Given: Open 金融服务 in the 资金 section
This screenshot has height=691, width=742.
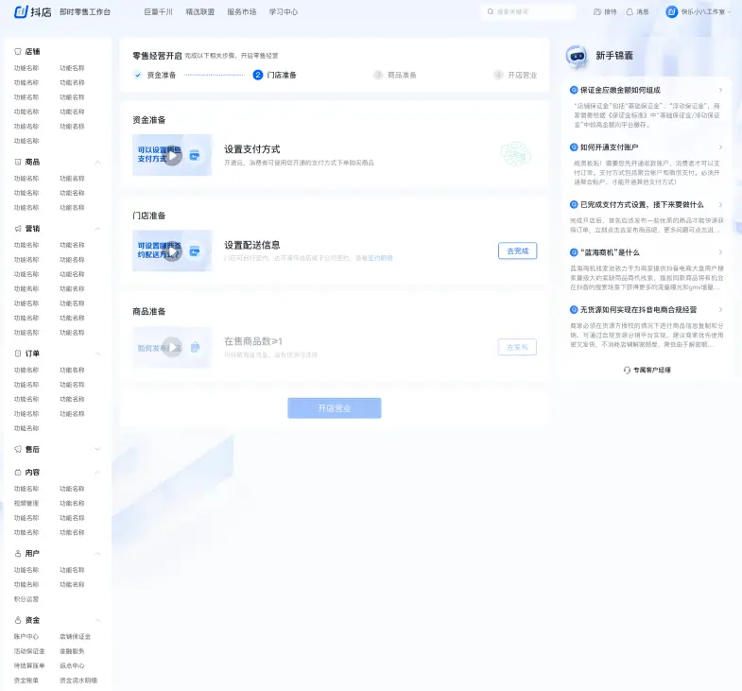Looking at the screenshot, I should coord(72,651).
